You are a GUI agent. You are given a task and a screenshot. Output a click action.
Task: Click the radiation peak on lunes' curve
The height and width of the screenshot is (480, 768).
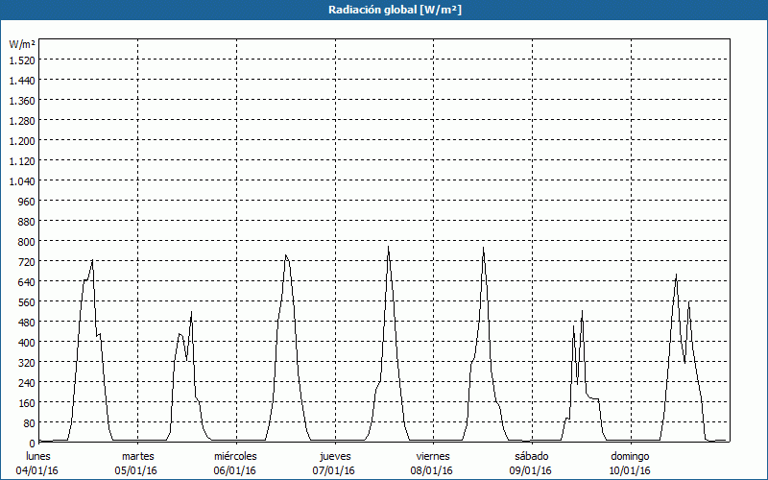point(92,260)
